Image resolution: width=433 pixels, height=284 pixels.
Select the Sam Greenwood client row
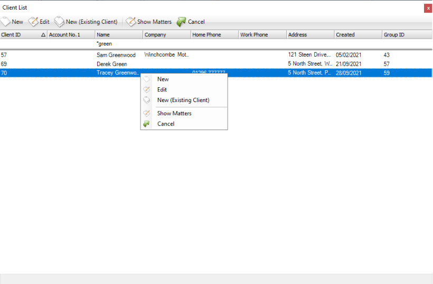(116, 55)
